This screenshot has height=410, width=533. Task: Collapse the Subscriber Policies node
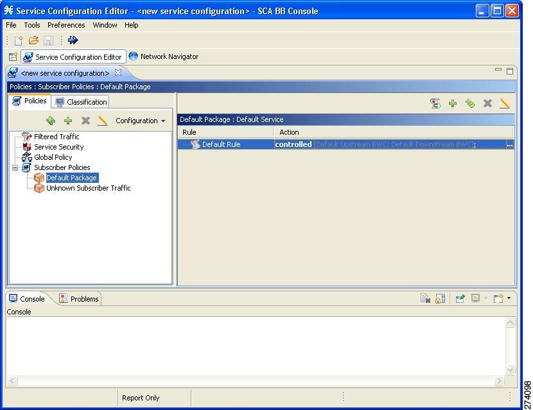(x=15, y=167)
